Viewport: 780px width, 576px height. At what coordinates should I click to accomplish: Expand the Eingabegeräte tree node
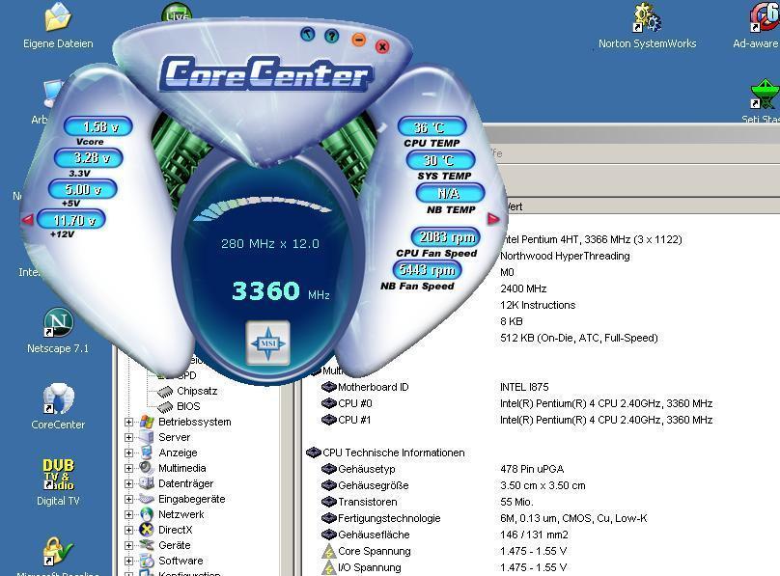pos(128,499)
